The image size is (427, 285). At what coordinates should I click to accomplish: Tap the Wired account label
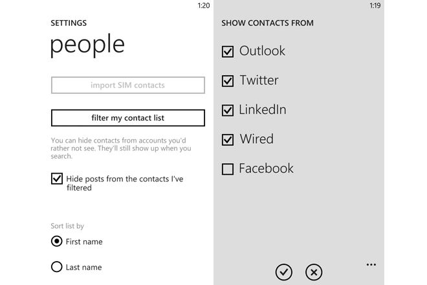(x=257, y=139)
